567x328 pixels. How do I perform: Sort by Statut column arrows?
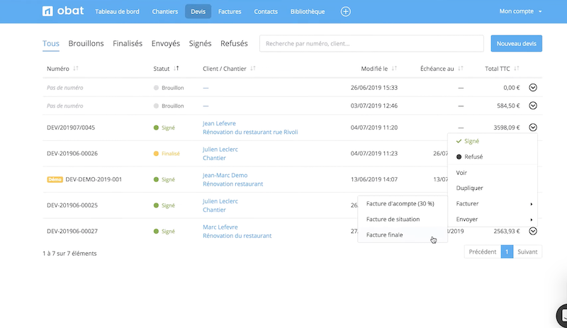click(176, 68)
